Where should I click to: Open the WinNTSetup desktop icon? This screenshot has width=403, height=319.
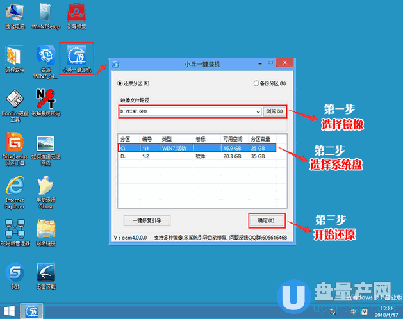pos(45,14)
